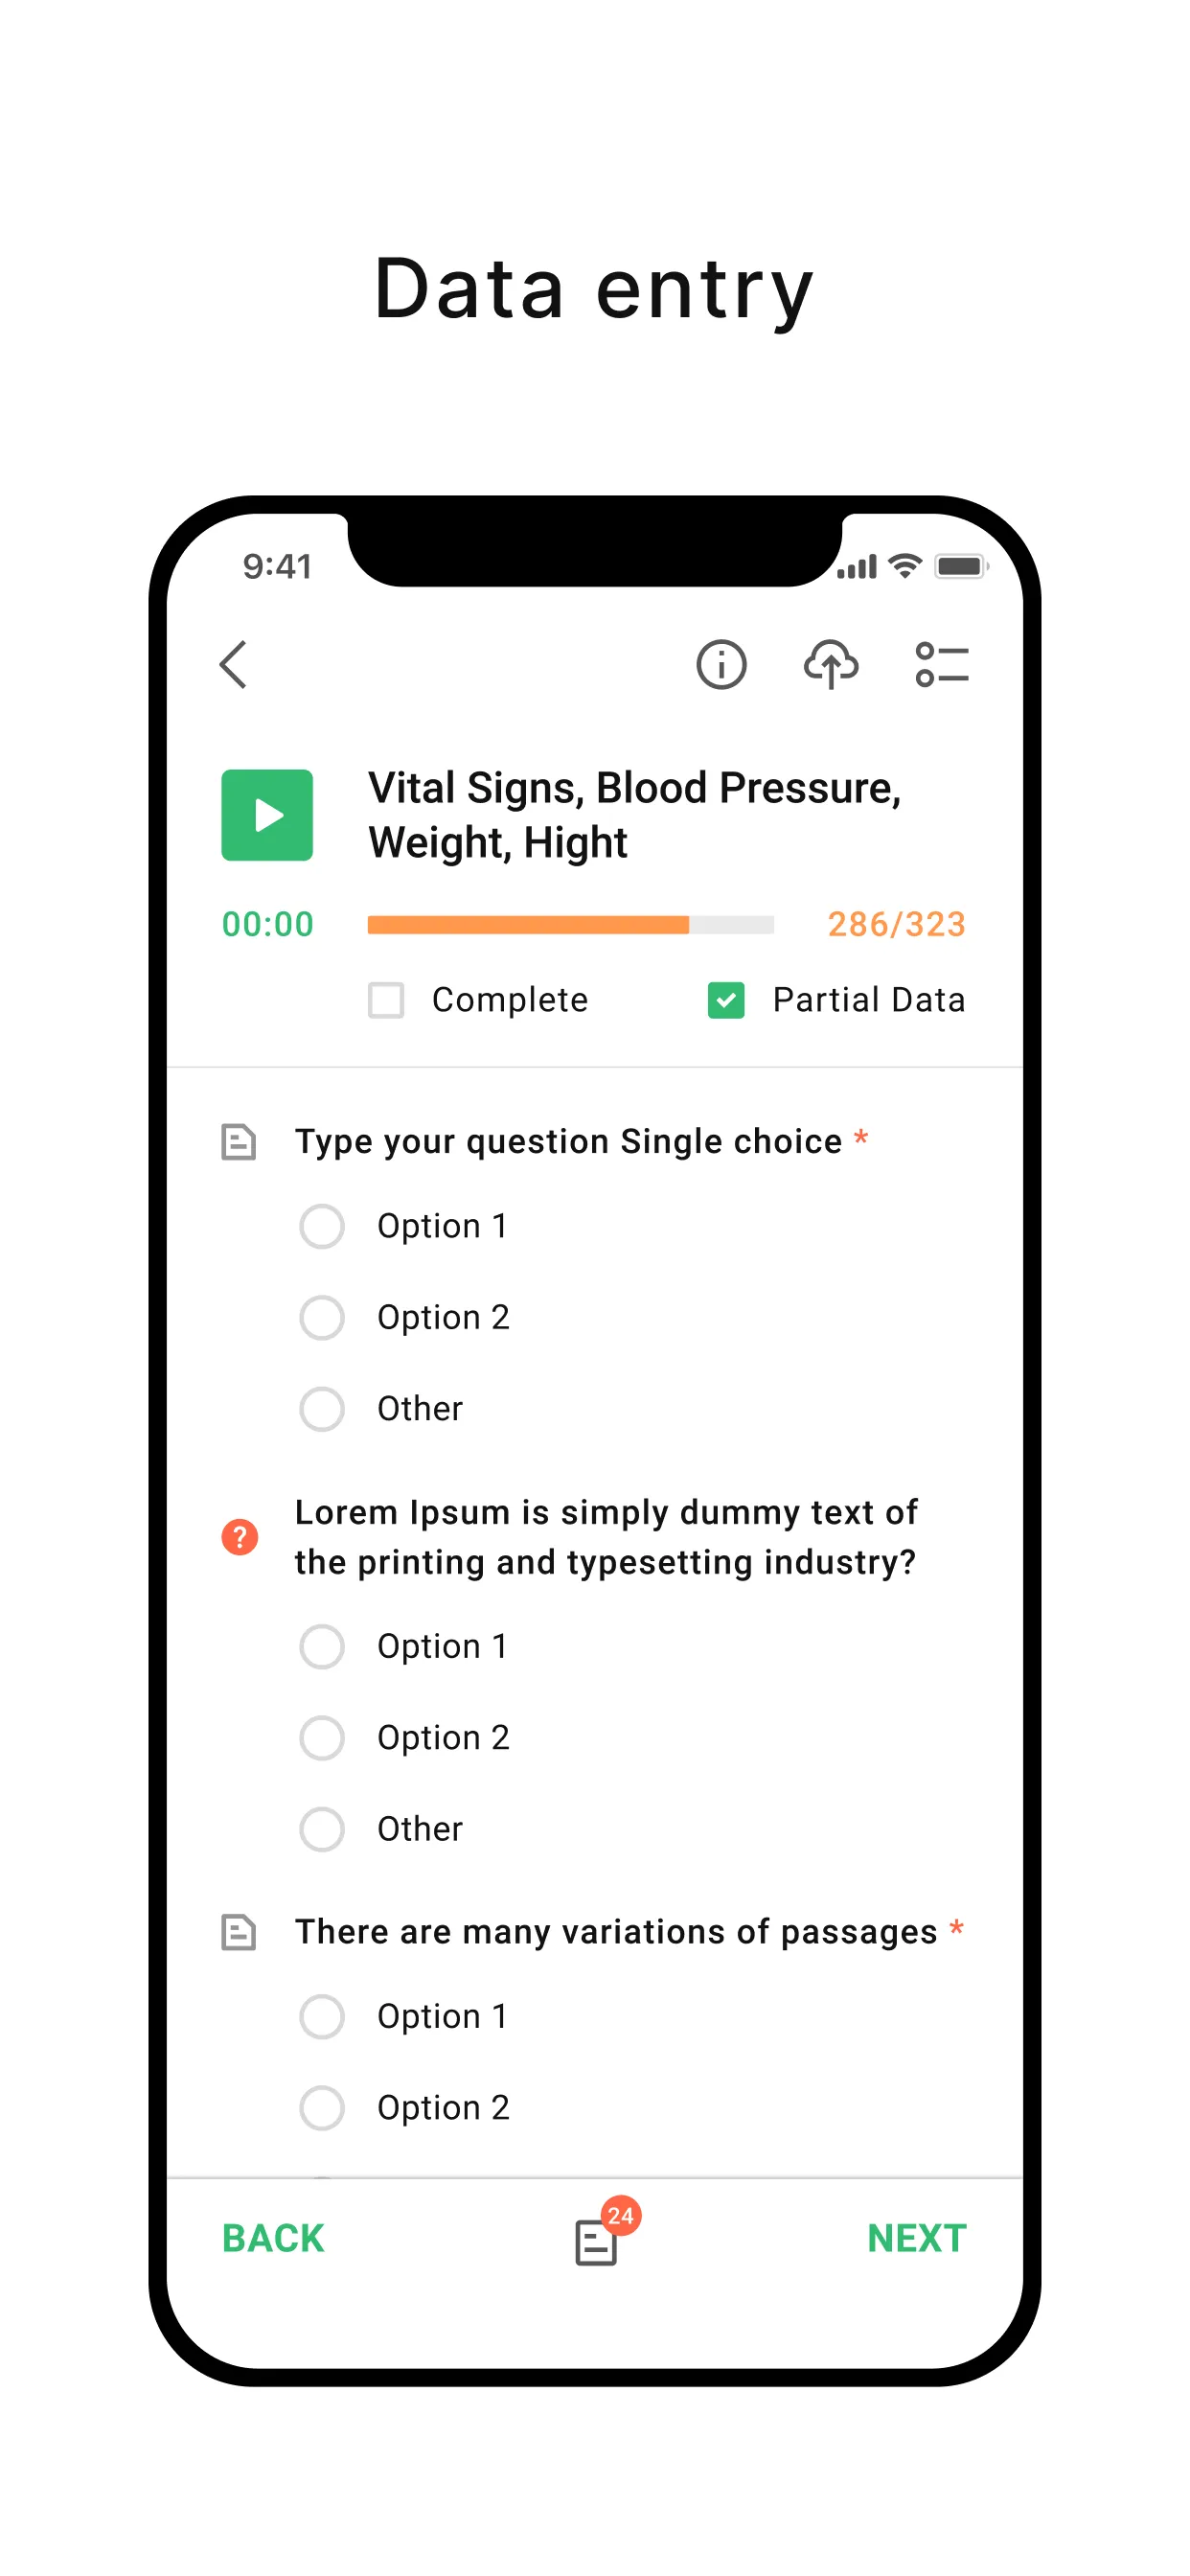Check the Complete checkbox
This screenshot has width=1190, height=2576.
tap(386, 1000)
